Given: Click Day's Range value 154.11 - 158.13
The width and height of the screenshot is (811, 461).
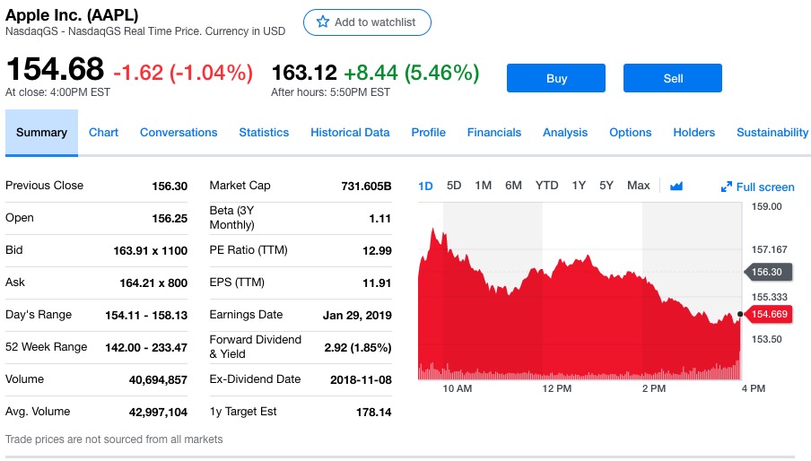Looking at the screenshot, I should [x=146, y=316].
